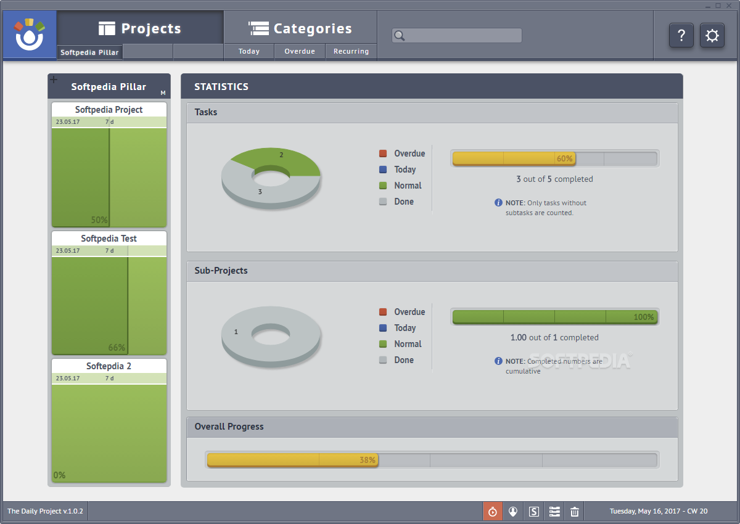Viewport: 740px width, 524px height.
Task: Click the empty second project sub-tab slot
Action: tap(148, 52)
